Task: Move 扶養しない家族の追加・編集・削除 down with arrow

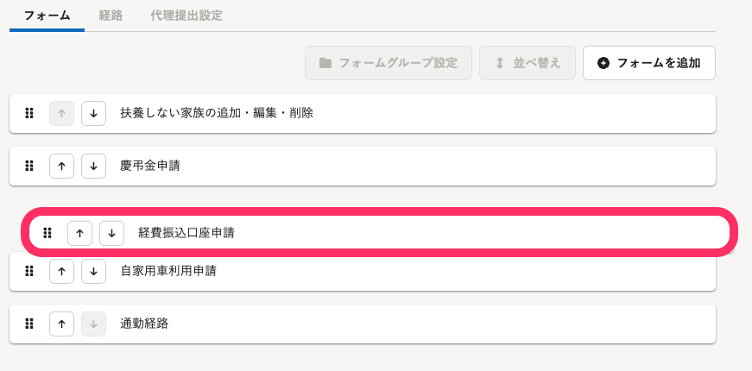Action: pyautogui.click(x=93, y=114)
